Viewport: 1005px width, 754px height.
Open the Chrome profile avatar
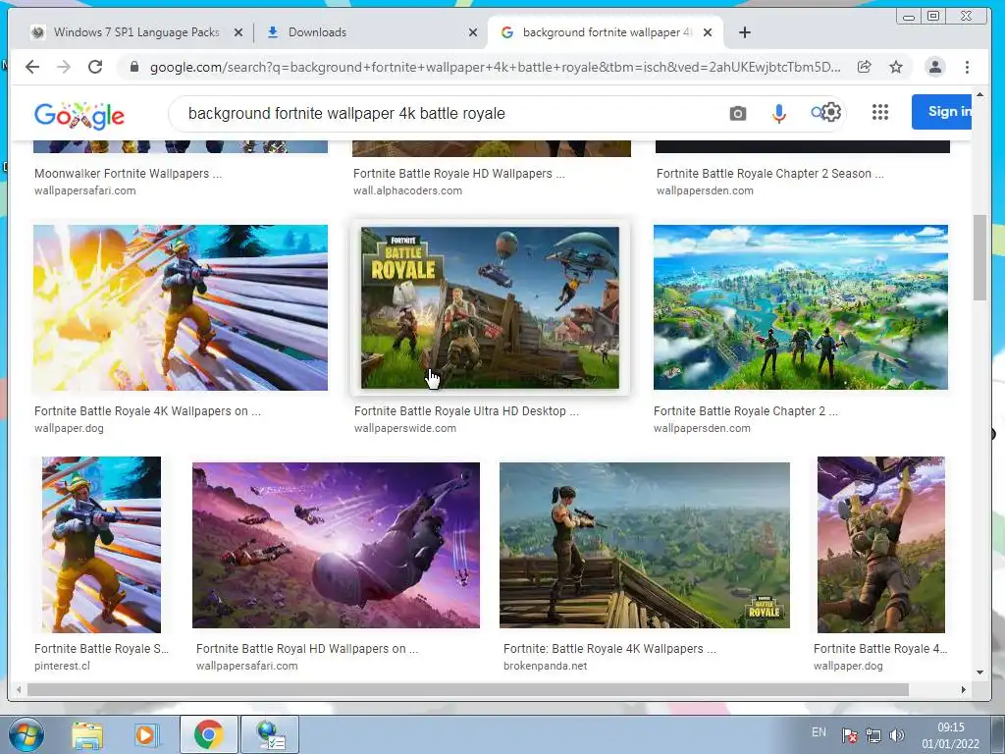point(935,67)
